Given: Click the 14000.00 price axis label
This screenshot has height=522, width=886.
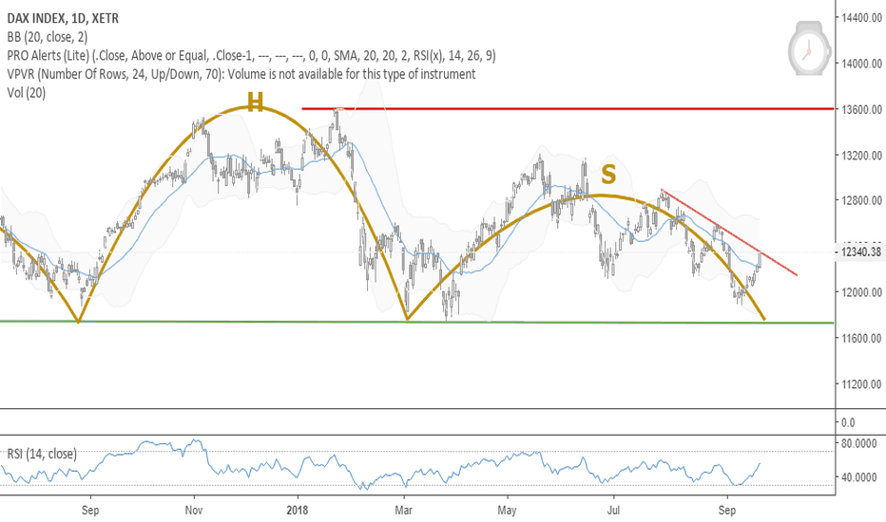Looking at the screenshot, I should (x=861, y=64).
